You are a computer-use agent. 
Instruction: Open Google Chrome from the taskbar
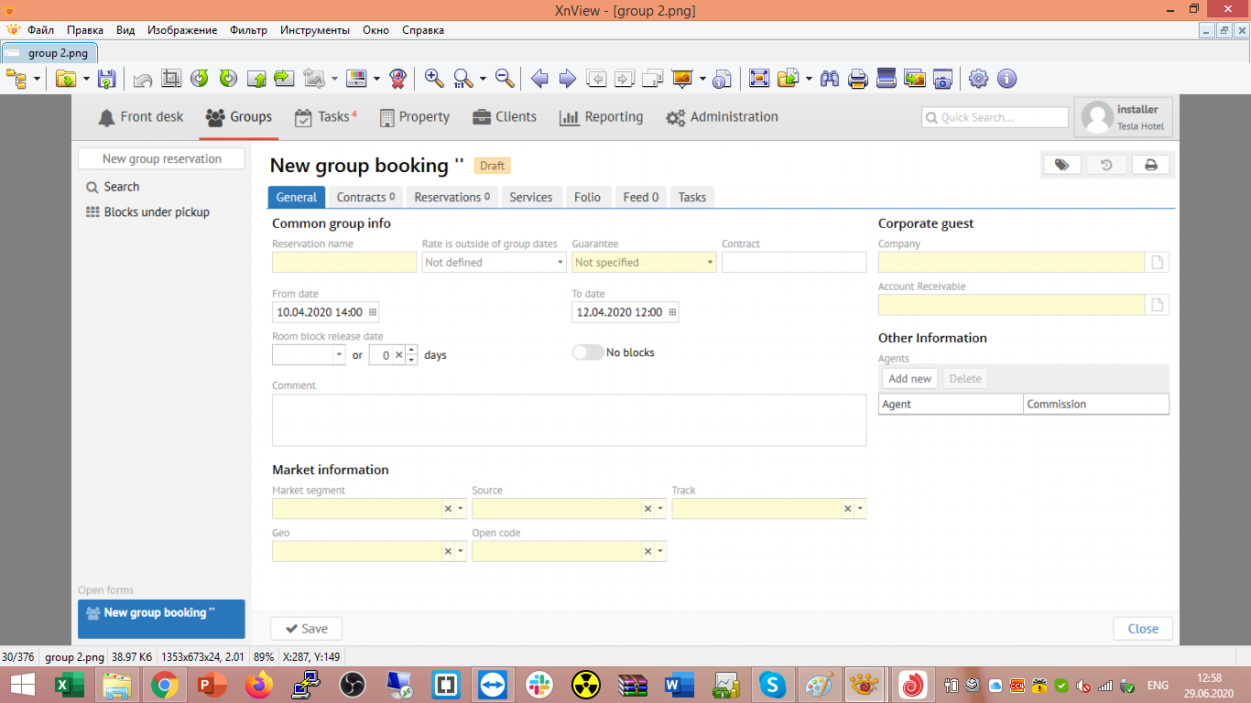(165, 684)
